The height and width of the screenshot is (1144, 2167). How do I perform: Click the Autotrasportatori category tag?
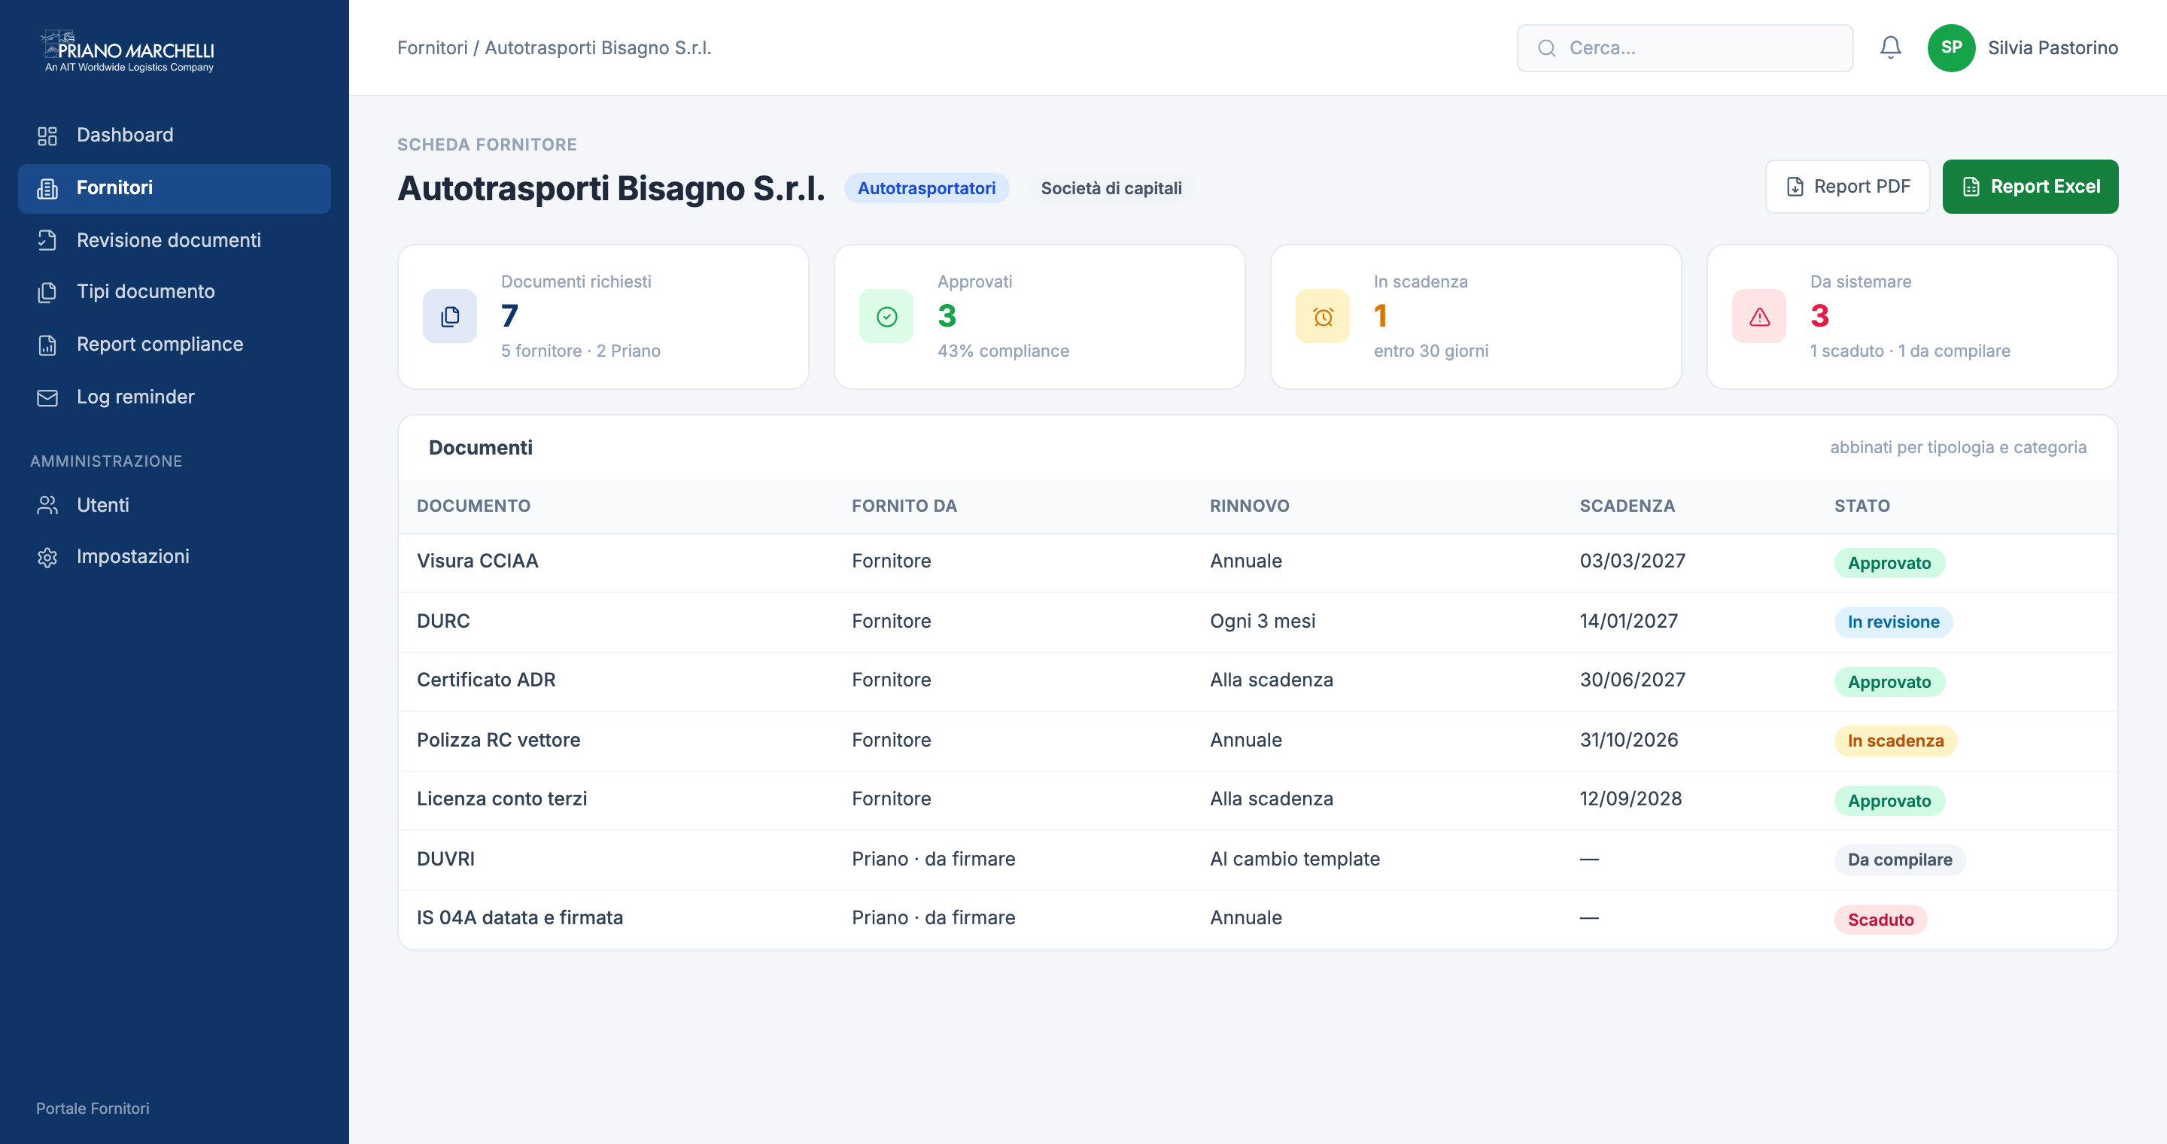click(926, 188)
